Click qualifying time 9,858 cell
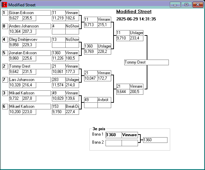The image size is (205, 170). 16,45
